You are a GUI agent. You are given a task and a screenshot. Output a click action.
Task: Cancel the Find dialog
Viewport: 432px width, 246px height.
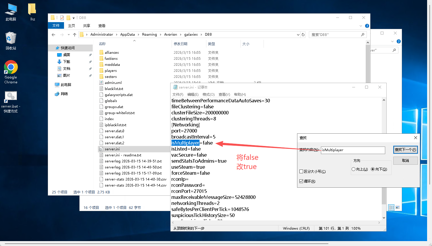pyautogui.click(x=405, y=161)
